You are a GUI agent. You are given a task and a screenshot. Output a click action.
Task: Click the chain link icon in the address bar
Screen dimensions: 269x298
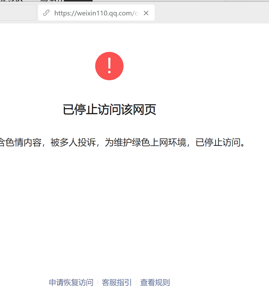tap(47, 13)
